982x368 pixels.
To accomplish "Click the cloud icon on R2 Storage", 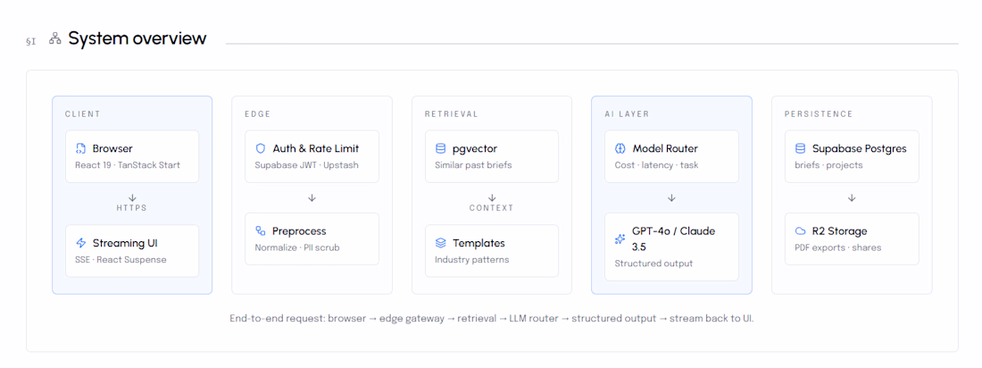I will pos(800,230).
